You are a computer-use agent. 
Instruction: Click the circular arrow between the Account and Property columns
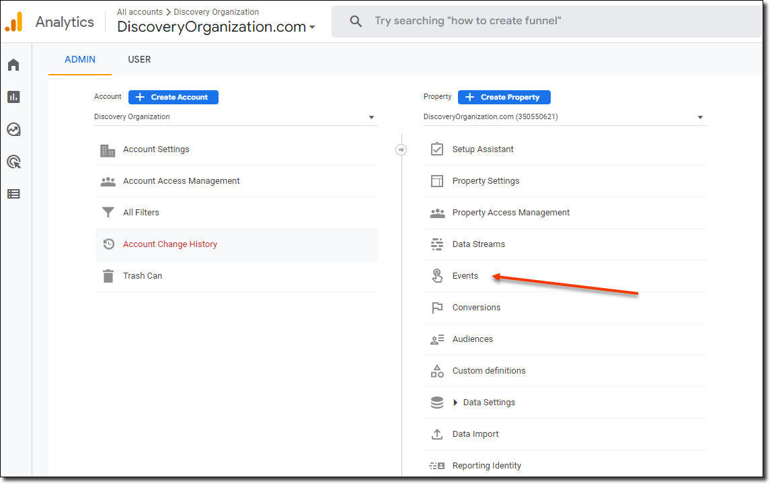401,149
